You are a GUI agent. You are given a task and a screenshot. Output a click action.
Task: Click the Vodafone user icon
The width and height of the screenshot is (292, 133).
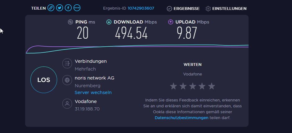67,104
